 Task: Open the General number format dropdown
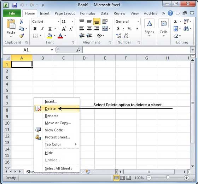(x=138, y=21)
